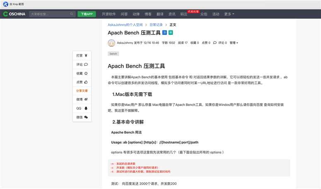Share via 微博 icon in sidebar

click(86, 99)
